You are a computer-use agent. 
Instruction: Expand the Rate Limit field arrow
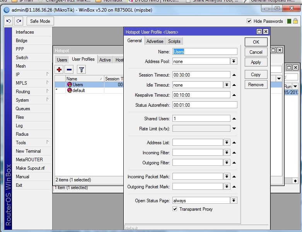click(x=234, y=128)
